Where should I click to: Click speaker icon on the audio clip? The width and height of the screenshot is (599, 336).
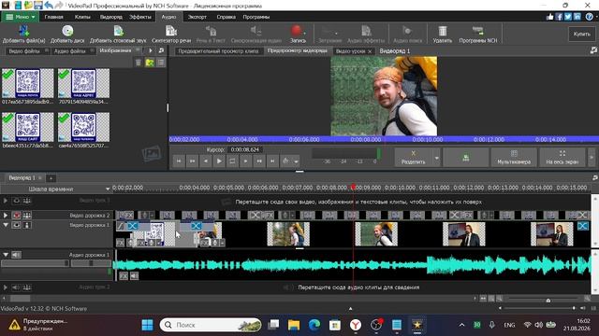(134, 276)
